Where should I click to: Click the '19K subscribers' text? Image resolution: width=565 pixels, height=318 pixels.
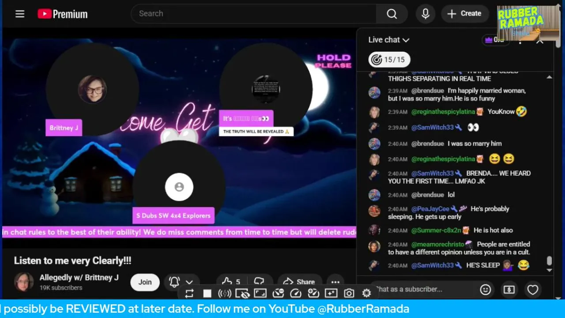click(x=61, y=288)
